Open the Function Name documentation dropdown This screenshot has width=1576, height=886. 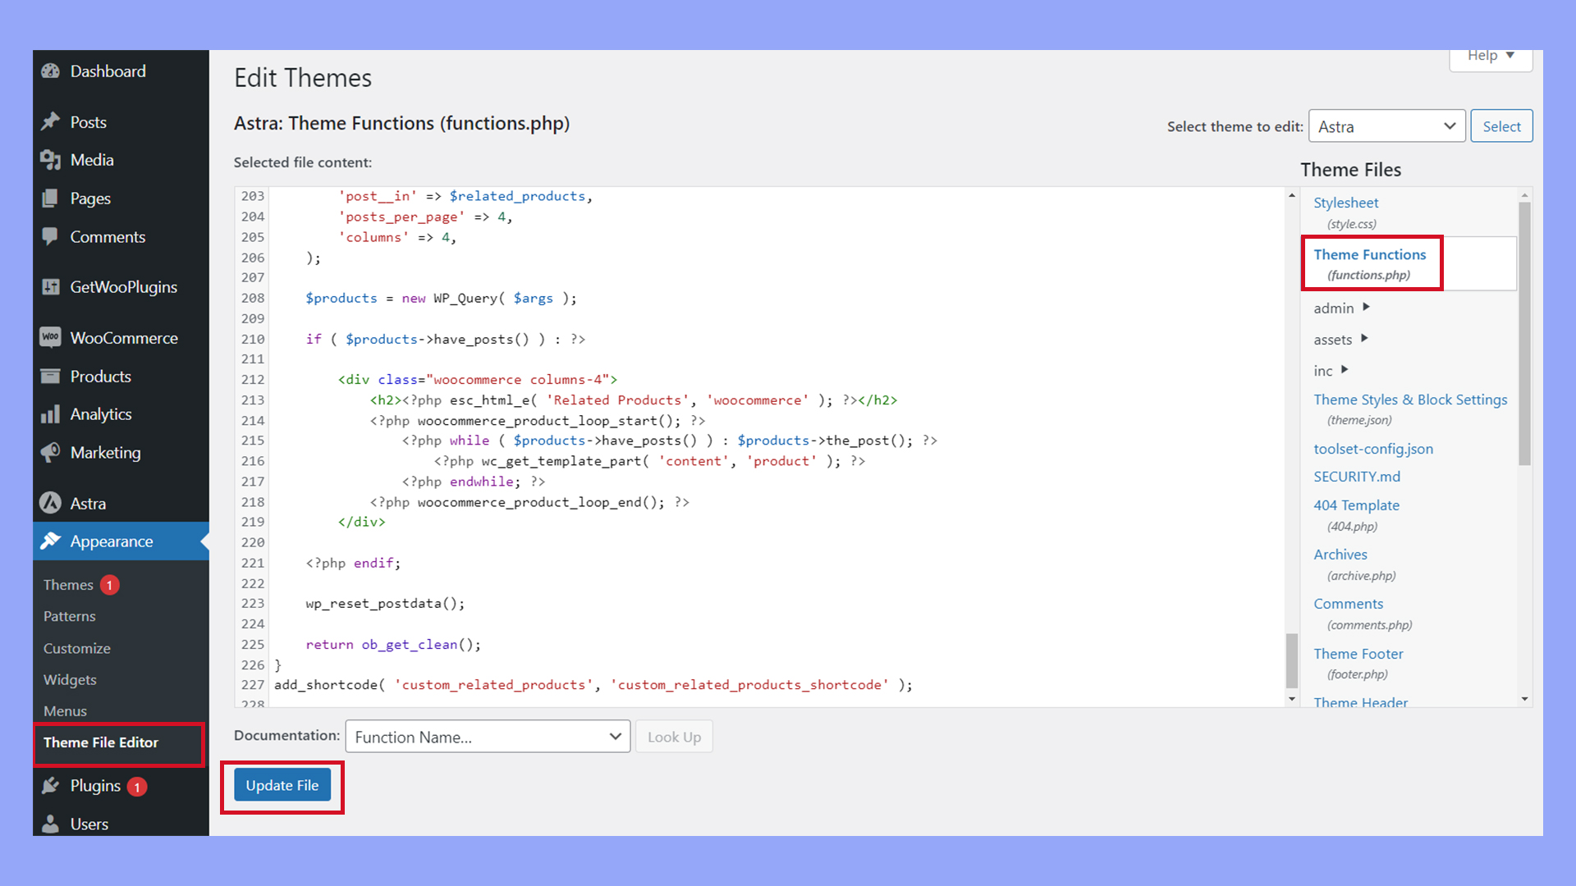pyautogui.click(x=488, y=736)
